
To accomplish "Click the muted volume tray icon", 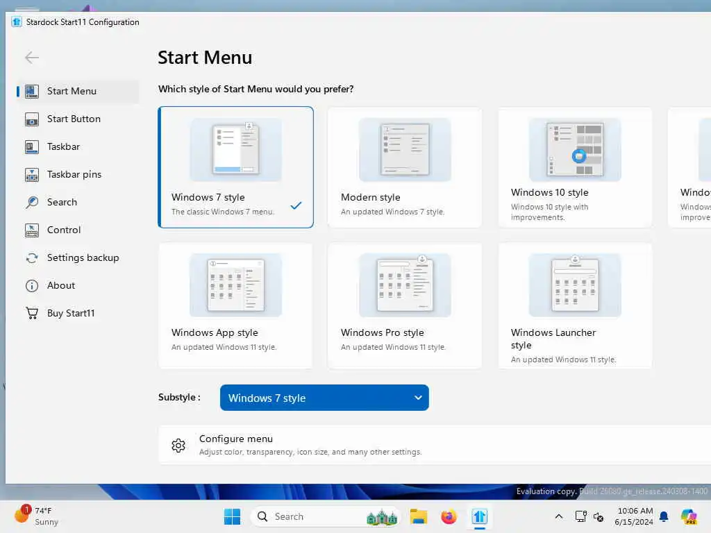I will tap(599, 516).
